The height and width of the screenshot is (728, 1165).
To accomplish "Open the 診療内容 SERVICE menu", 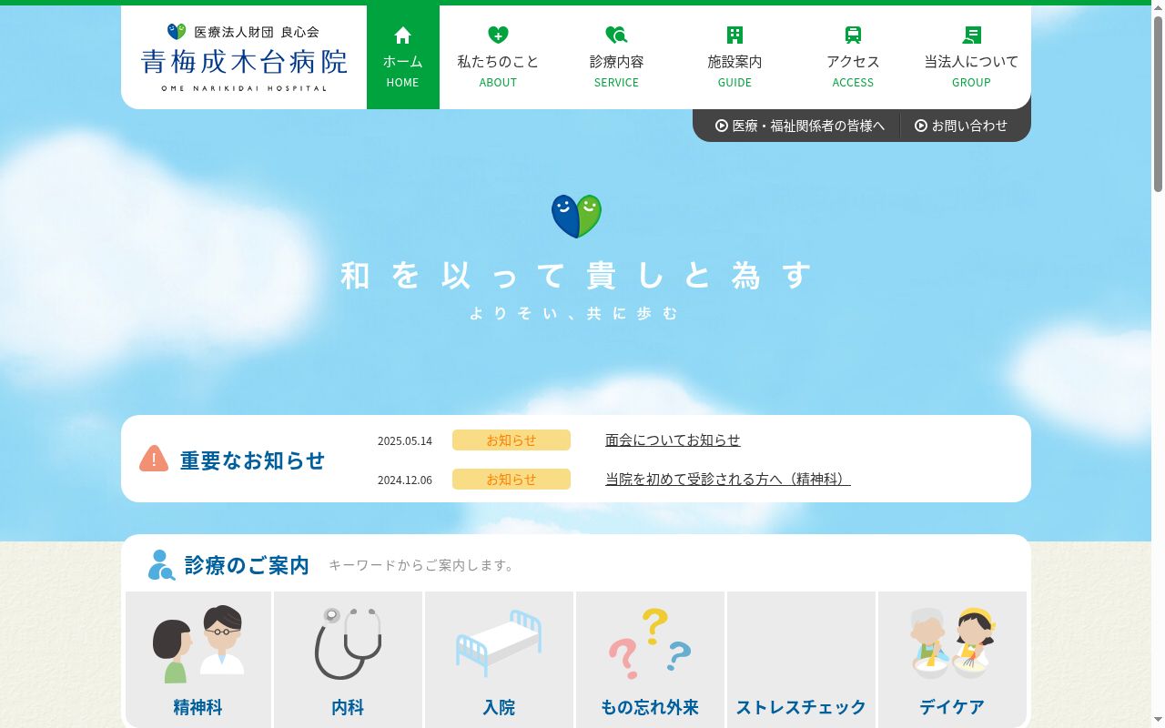I will [x=616, y=57].
